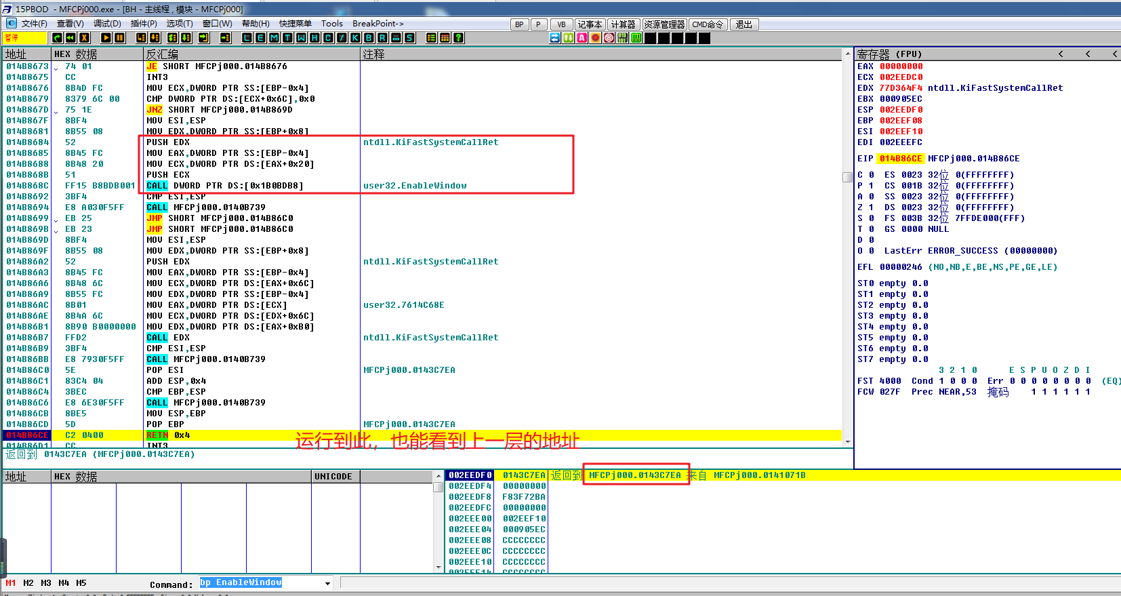Open the Tools menu
Image resolution: width=1121 pixels, height=596 pixels.
pos(332,24)
